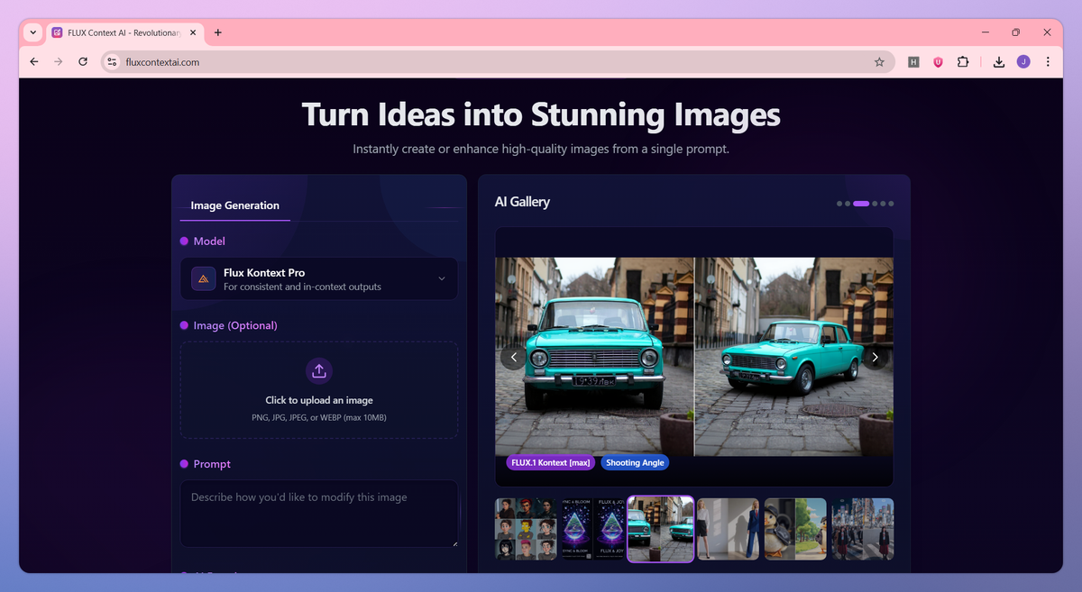
Task: Click the FLUX.1 Kontext [max] tag
Action: pos(551,462)
